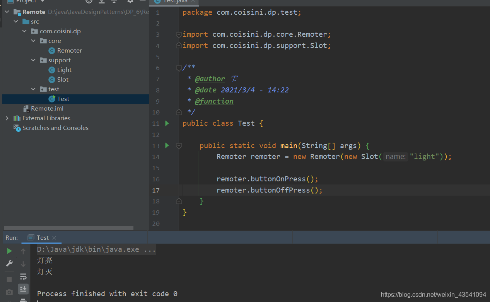Click the stop process square icon
The height and width of the screenshot is (302, 490).
tap(9, 279)
